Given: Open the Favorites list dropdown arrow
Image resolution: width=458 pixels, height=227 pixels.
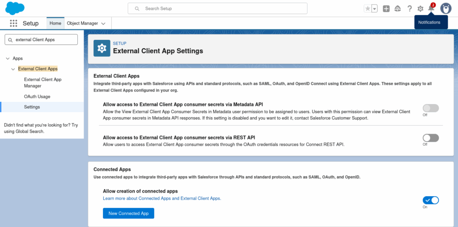Looking at the screenshot, I should pos(374,8).
